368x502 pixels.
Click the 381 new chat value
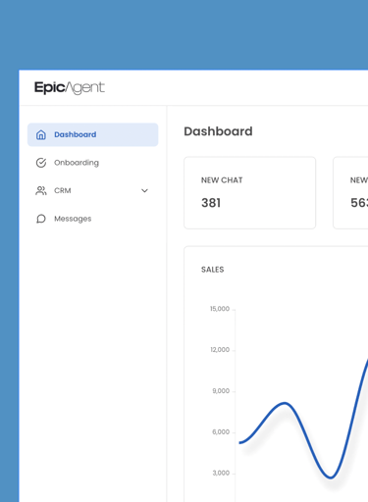(x=211, y=203)
